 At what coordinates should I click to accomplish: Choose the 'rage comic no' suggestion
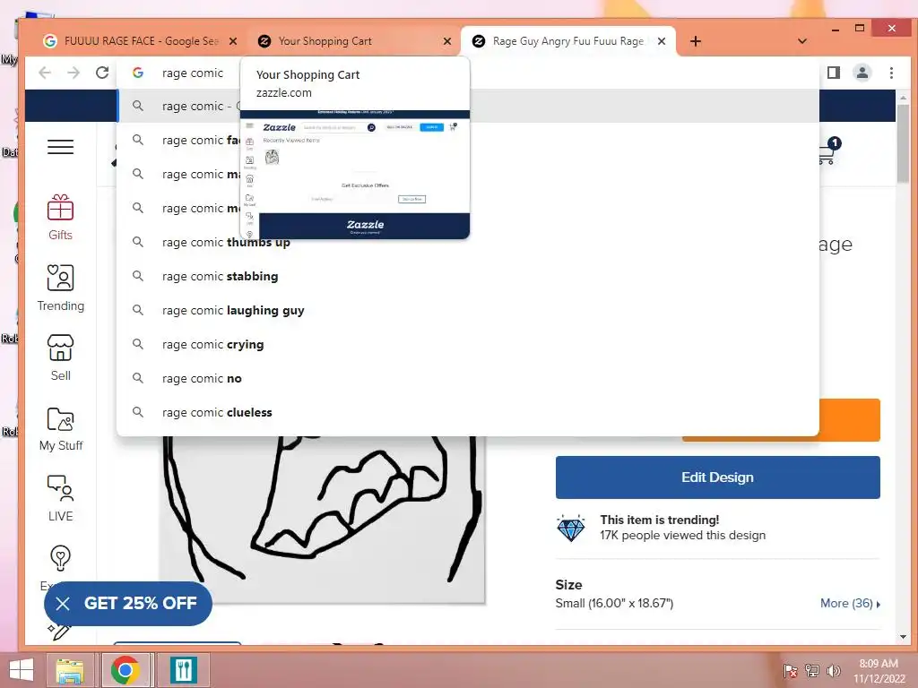[x=467, y=379]
